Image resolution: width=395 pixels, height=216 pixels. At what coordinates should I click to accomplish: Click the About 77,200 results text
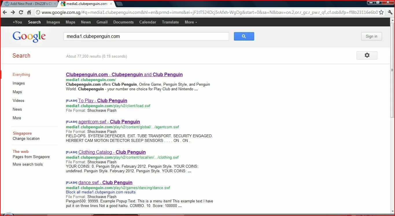[97, 56]
